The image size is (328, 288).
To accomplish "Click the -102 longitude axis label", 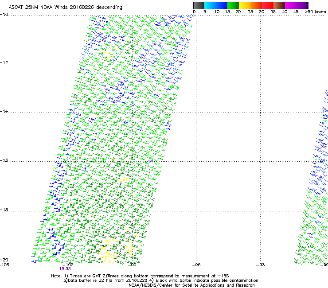I will (68, 265).
